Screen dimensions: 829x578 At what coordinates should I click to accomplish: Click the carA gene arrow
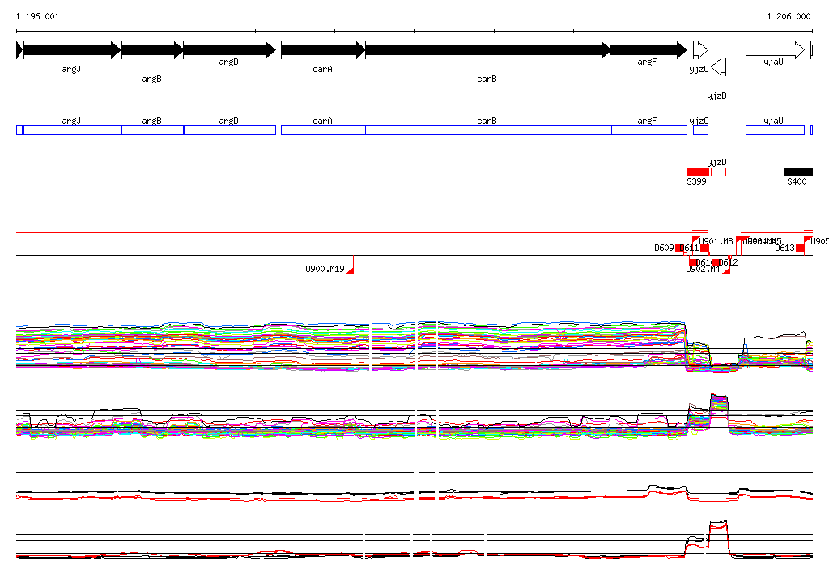tap(322, 50)
